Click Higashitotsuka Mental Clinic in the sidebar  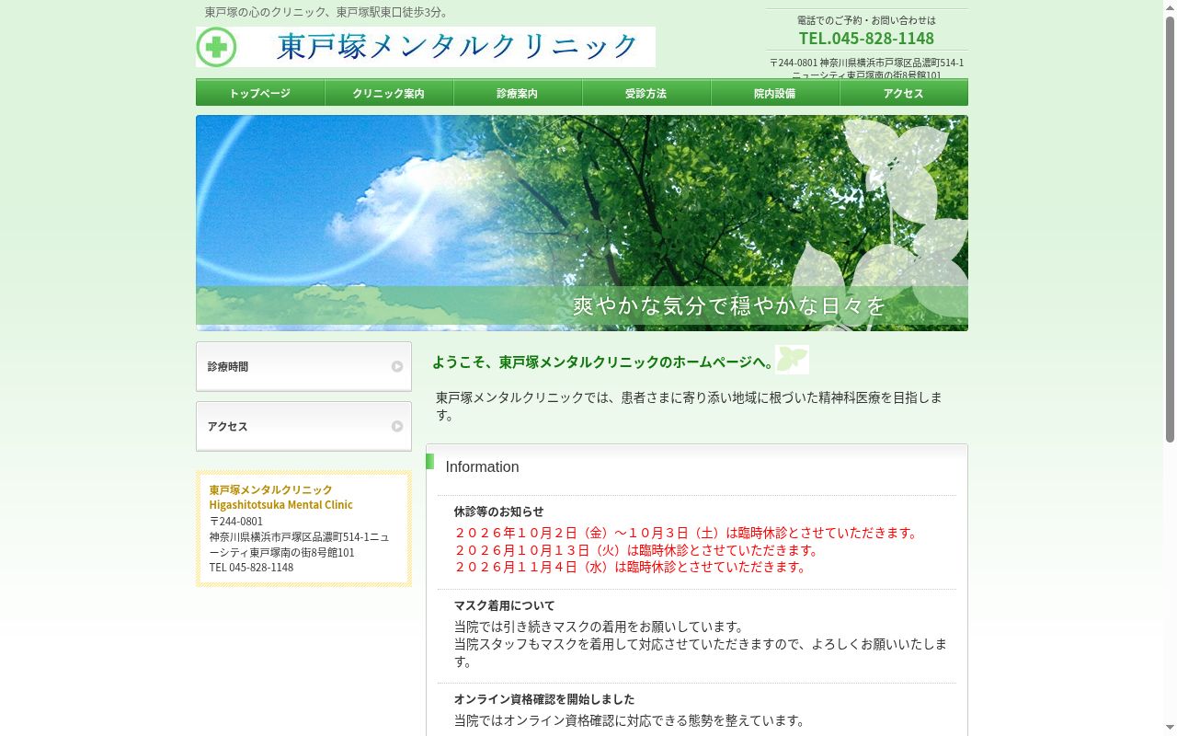click(280, 505)
